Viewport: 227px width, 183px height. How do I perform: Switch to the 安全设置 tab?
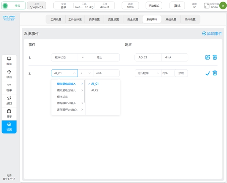pyautogui.click(x=132, y=19)
